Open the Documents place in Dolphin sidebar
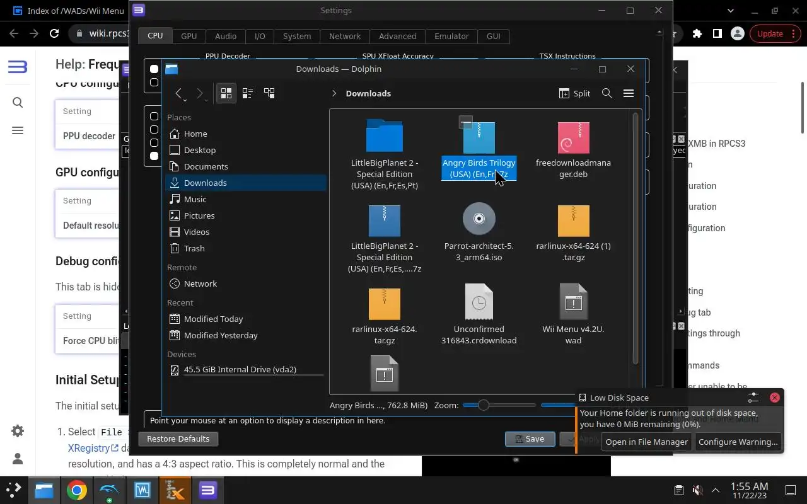The width and height of the screenshot is (807, 504). pos(246,166)
